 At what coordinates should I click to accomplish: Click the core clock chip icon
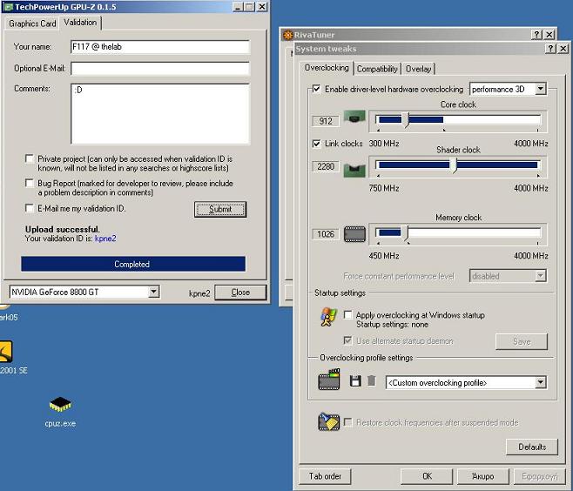354,118
